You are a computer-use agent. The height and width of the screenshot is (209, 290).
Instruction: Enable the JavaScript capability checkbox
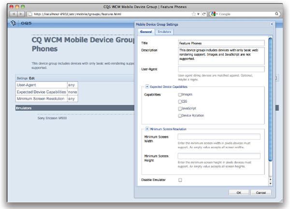tap(180, 109)
